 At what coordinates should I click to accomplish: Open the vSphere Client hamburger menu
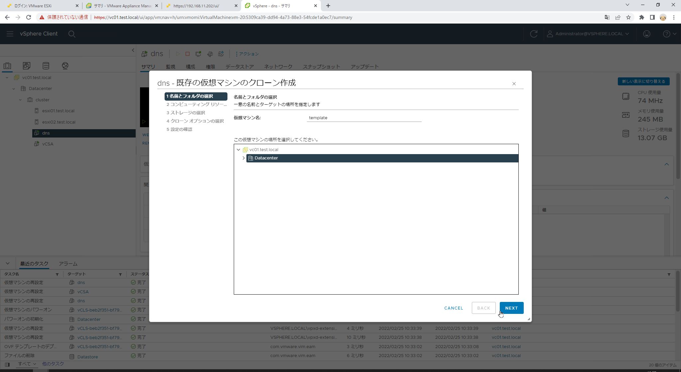point(10,34)
